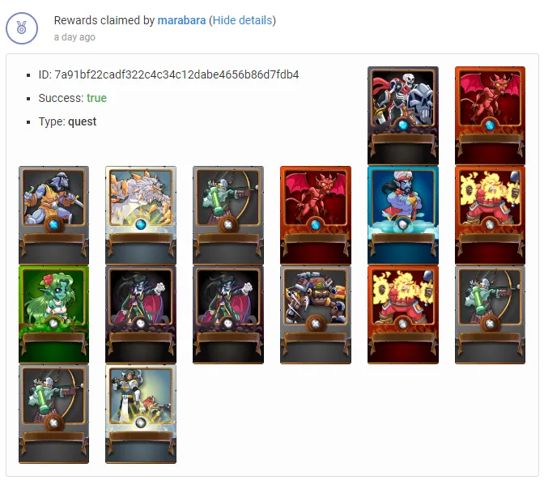Click the white spiky dragon card

tap(141, 215)
